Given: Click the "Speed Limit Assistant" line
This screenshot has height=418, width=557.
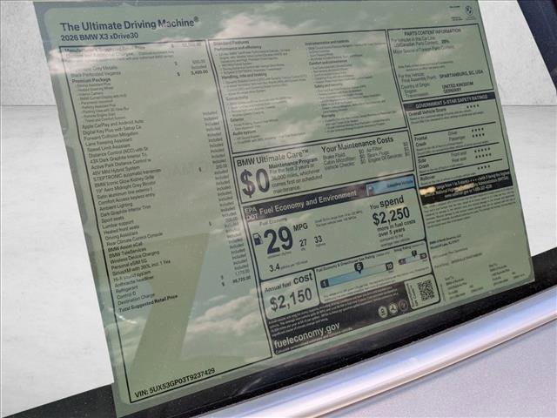Looking at the screenshot, I should [109, 147].
